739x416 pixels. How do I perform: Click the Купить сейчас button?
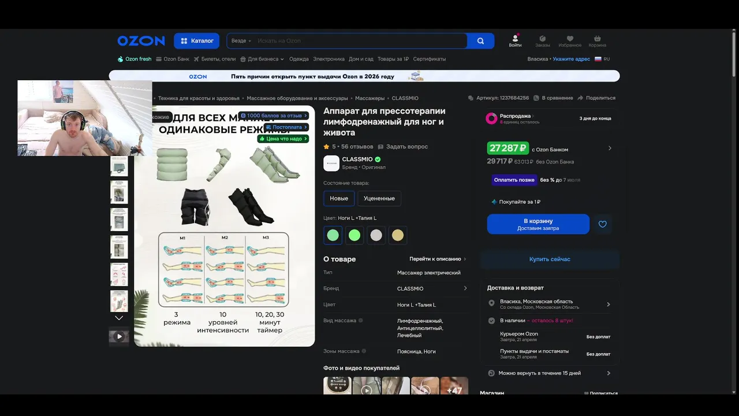click(x=550, y=259)
